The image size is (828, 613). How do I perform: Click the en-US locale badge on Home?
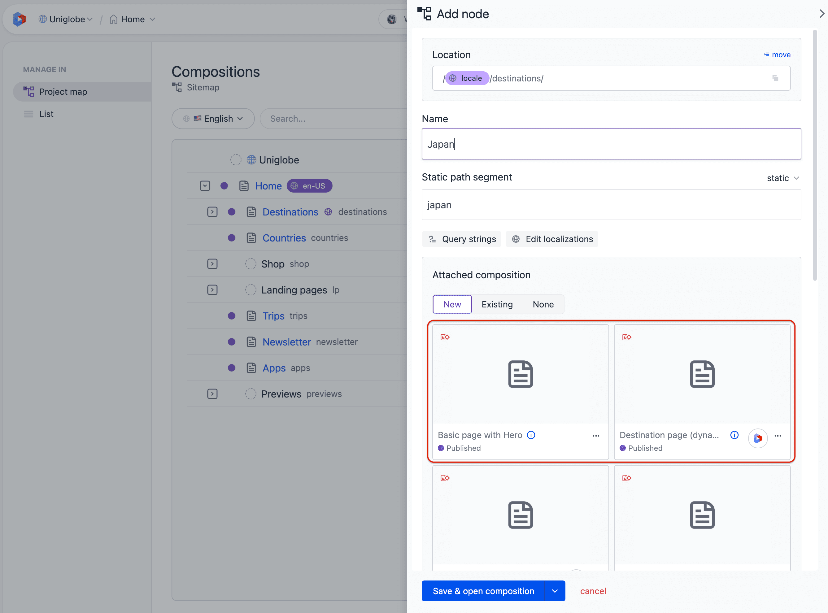click(309, 186)
